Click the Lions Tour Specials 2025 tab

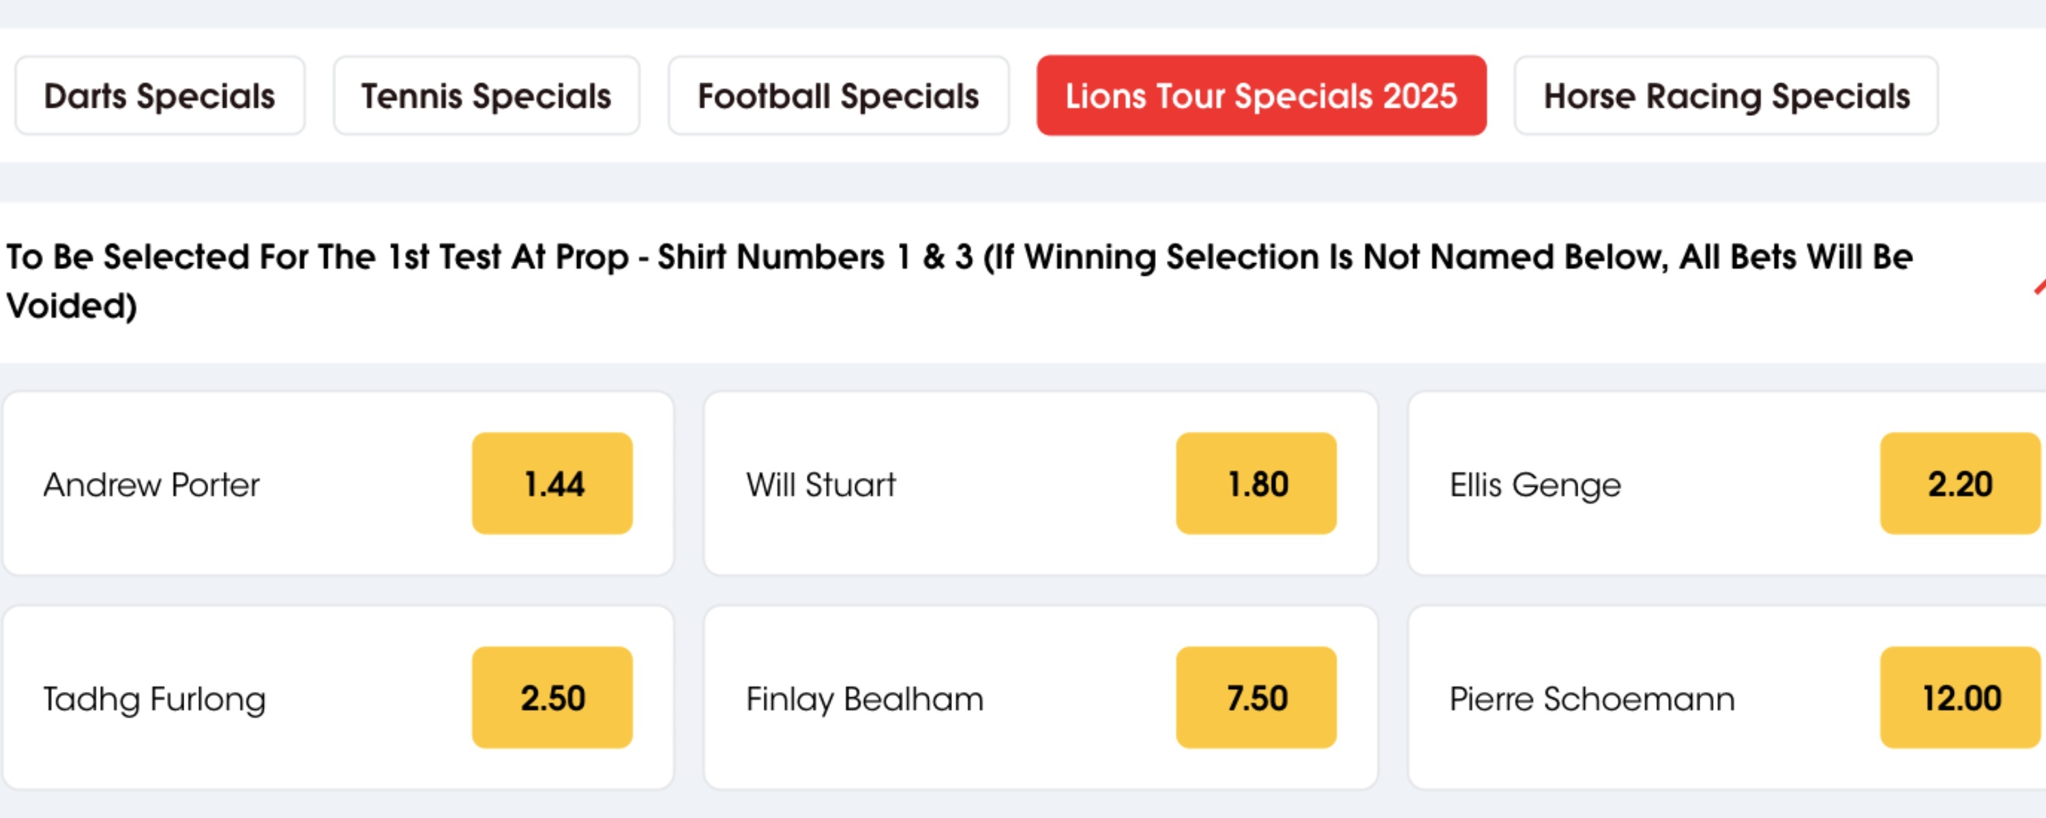tap(1260, 96)
